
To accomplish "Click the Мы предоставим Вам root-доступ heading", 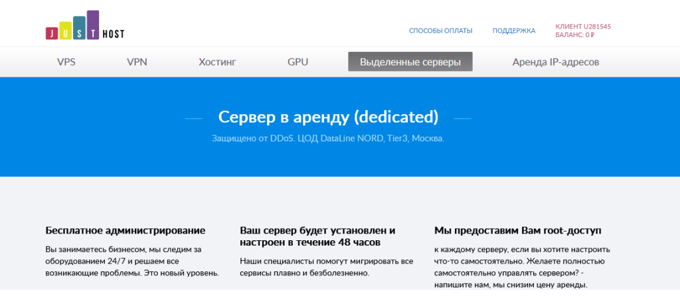I will (x=517, y=230).
